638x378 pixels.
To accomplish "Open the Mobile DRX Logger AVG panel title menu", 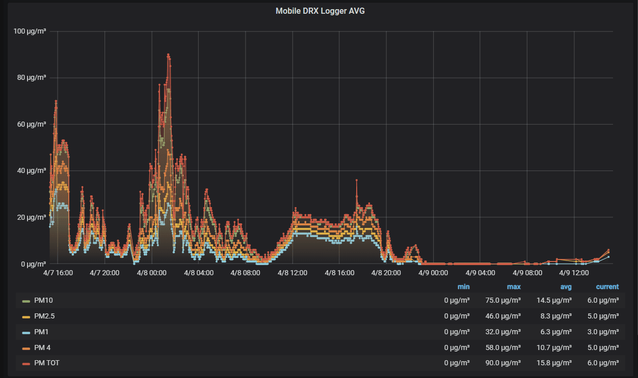I will click(x=320, y=11).
